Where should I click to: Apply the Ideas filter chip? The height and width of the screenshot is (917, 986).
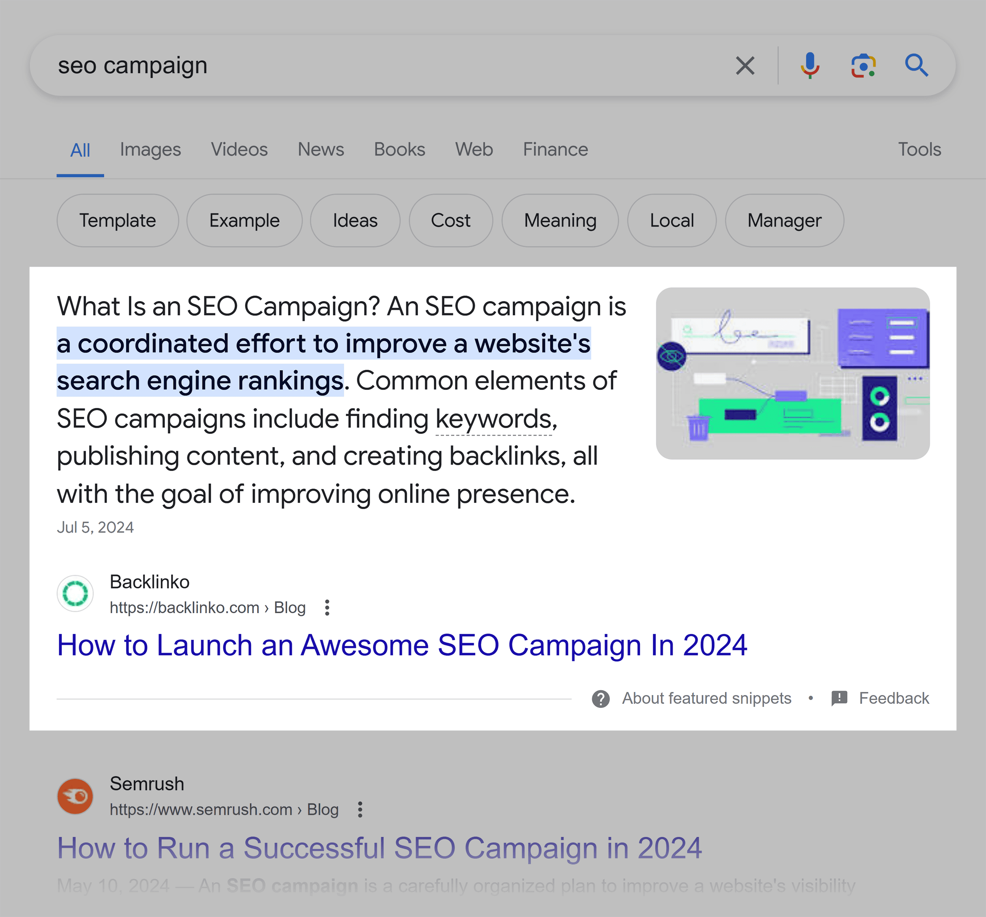tap(355, 220)
